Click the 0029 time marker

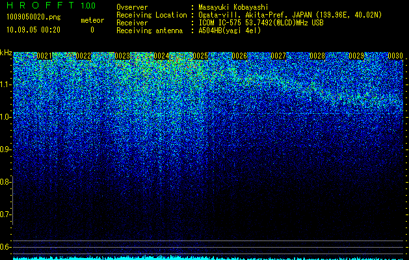pyautogui.click(x=356, y=56)
